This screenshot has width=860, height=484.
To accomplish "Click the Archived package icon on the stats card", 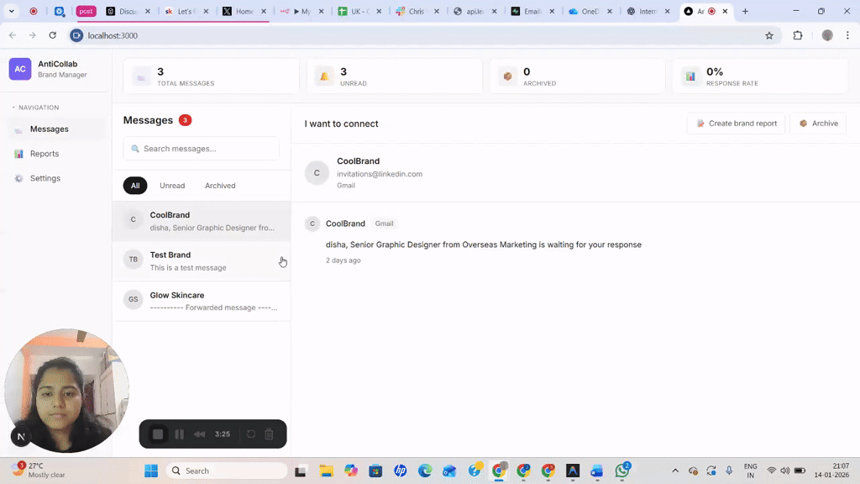I will 507,76.
